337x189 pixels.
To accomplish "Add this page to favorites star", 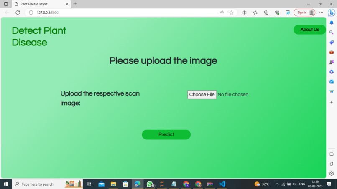I will coord(231,13).
